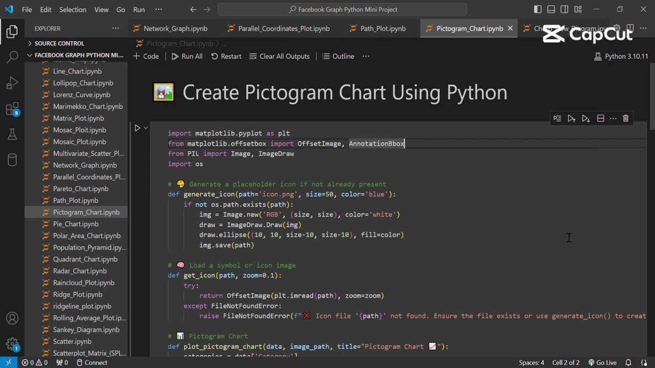This screenshot has width=655, height=368.
Task: Open the Run menu
Action: click(x=139, y=9)
